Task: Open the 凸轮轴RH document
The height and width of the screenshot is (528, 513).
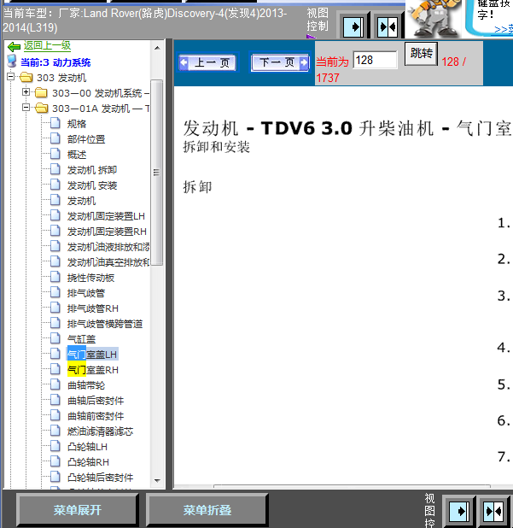Action: 88,462
